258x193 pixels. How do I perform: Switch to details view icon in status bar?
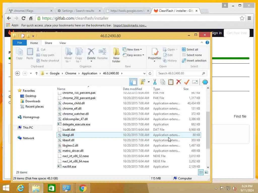pyautogui.click(x=201, y=172)
